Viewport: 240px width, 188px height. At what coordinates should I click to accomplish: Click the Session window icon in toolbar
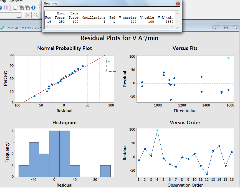(15, 7)
